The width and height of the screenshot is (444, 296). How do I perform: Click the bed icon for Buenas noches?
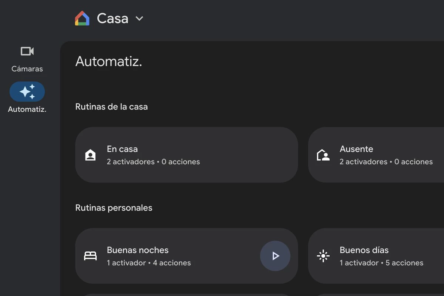[x=90, y=256]
